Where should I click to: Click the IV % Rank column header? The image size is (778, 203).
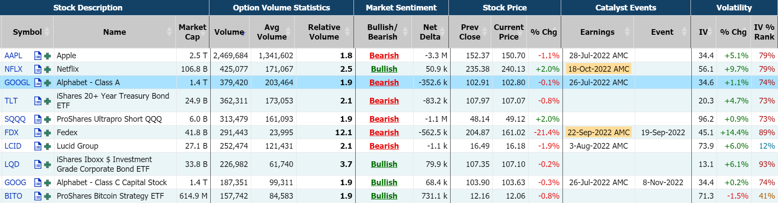point(764,32)
